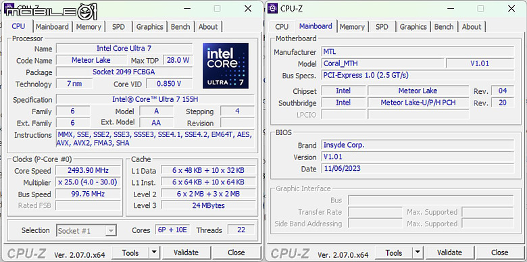Open Tools dropdown arrow in left CPU-Z window
The image size is (527, 262).
pos(154,253)
